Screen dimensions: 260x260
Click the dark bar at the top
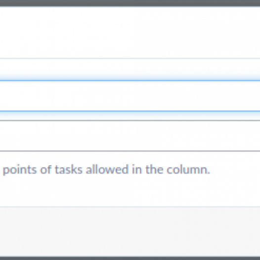tap(130, 3)
